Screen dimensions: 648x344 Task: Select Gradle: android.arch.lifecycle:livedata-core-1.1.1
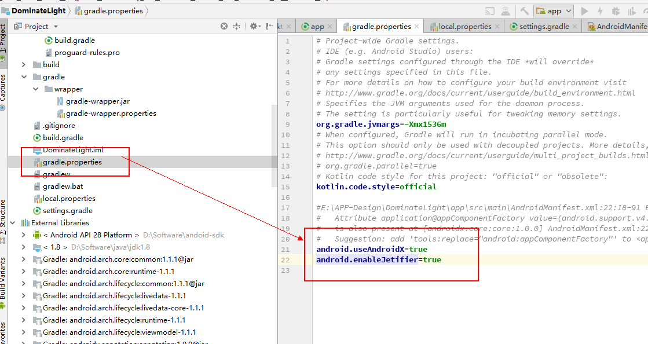click(x=119, y=308)
